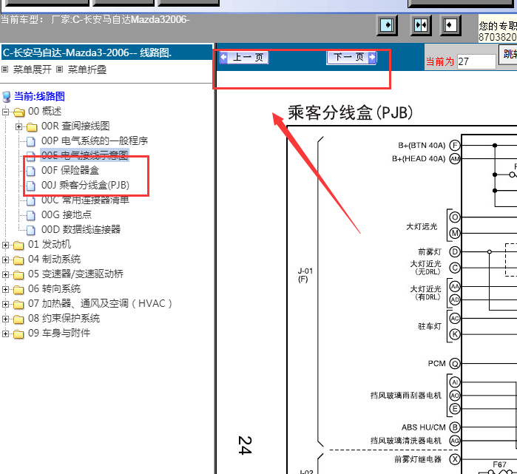Click the 00R 查阅接线图 folder icon
517x474 pixels.
click(x=32, y=127)
